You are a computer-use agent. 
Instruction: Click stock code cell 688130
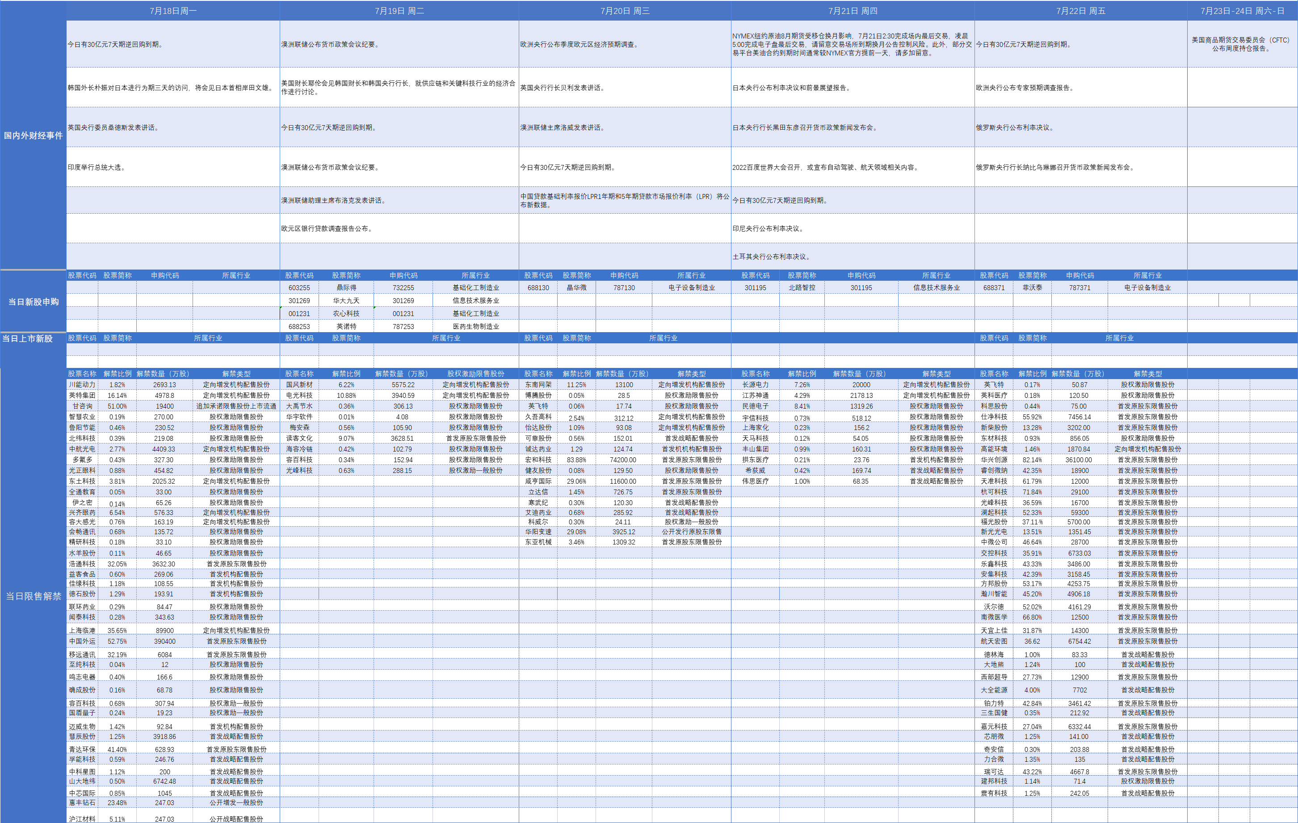point(538,287)
